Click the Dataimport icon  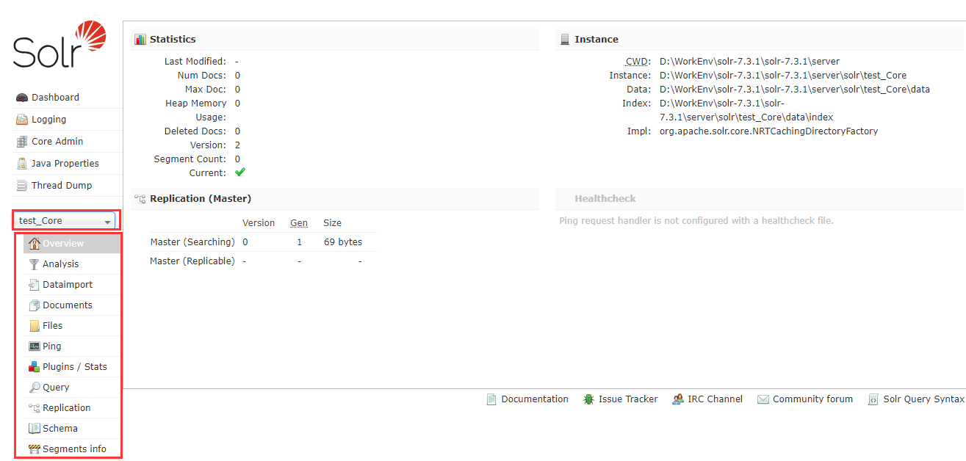tap(35, 285)
